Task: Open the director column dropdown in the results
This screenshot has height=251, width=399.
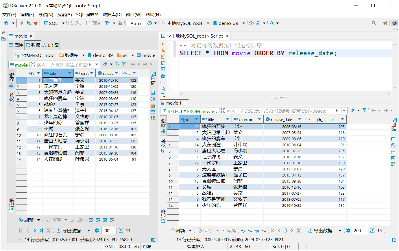Action: (260, 119)
